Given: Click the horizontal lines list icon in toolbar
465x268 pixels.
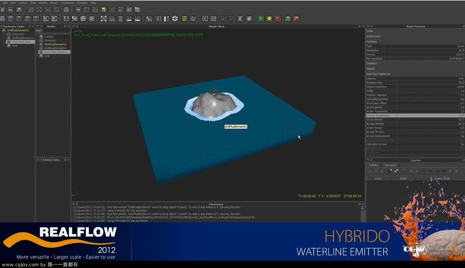Looking at the screenshot, I should tap(121, 18).
